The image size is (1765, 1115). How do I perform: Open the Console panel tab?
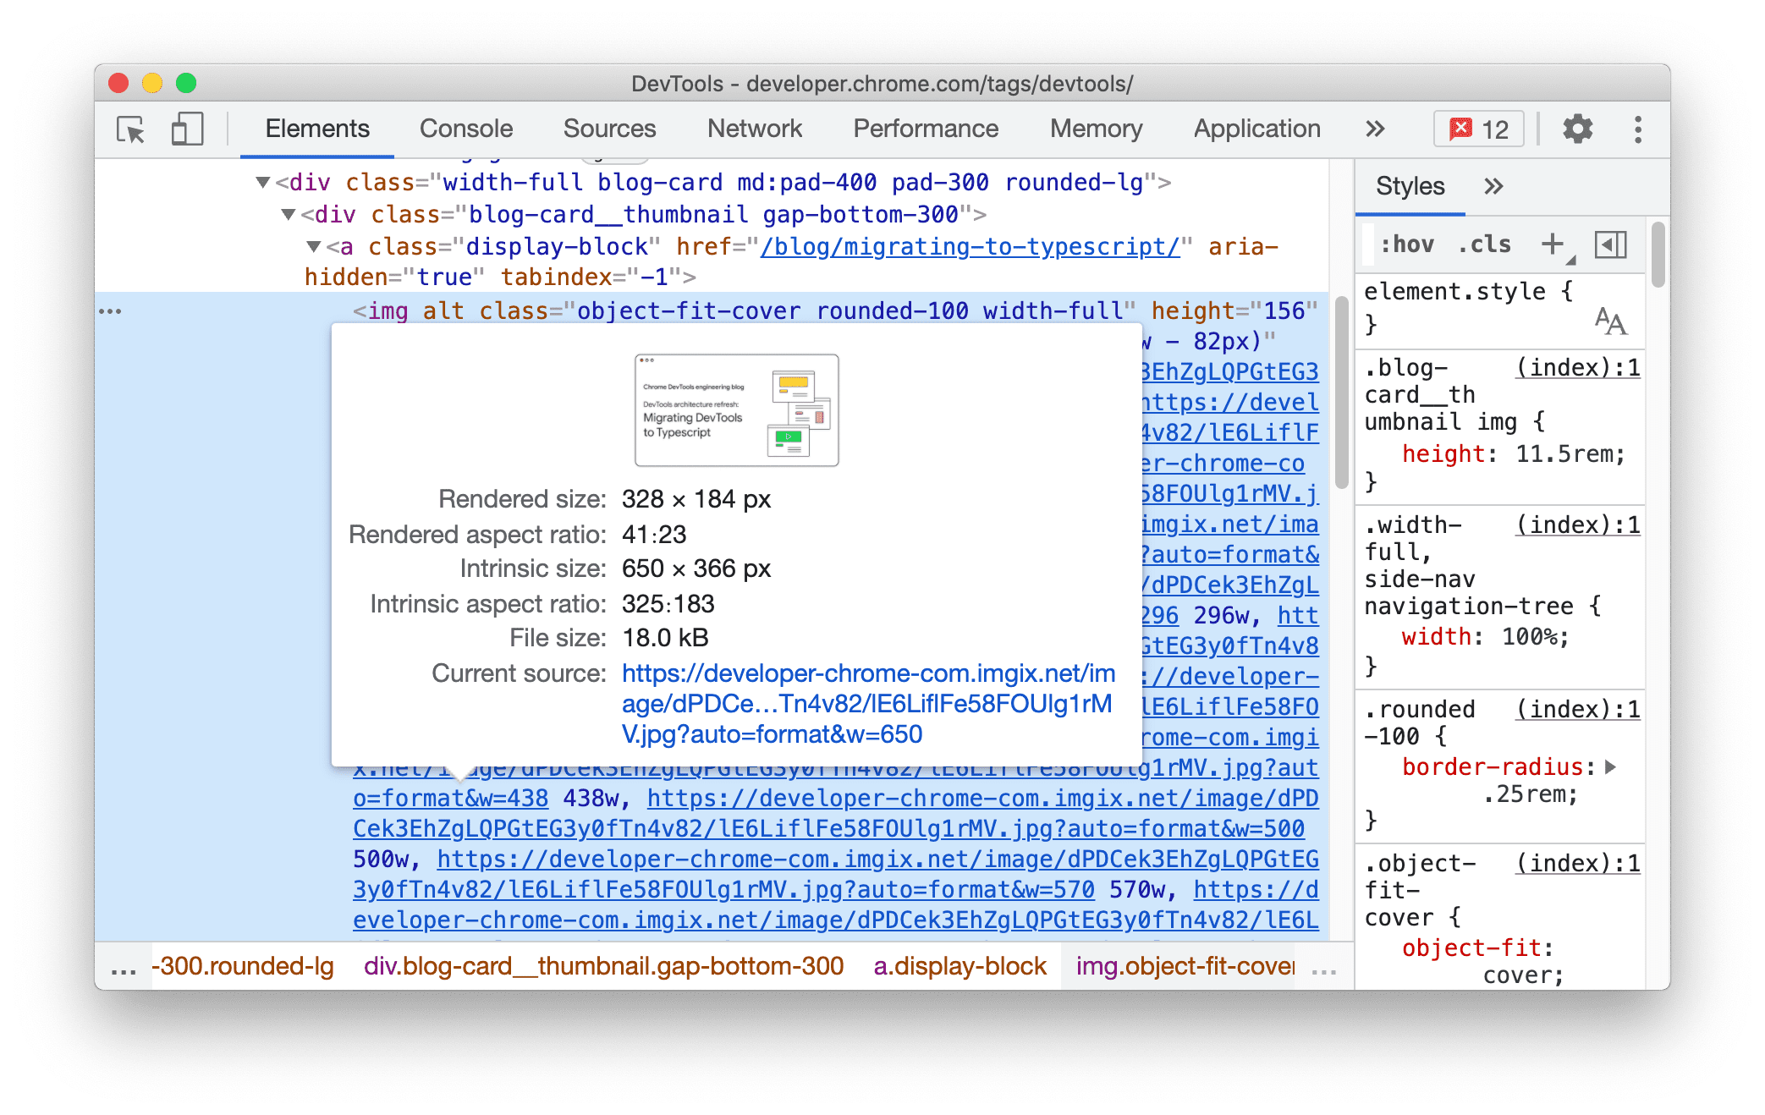point(466,127)
